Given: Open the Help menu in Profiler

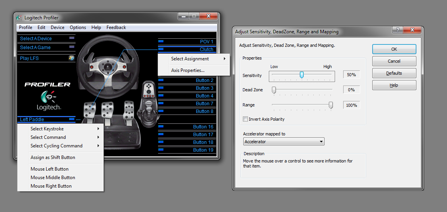Looking at the screenshot, I should [x=96, y=27].
